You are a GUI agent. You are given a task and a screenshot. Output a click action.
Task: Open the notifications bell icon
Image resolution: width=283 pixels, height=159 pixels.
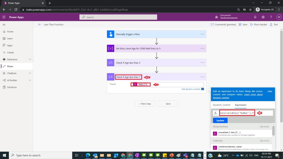[x=255, y=17]
